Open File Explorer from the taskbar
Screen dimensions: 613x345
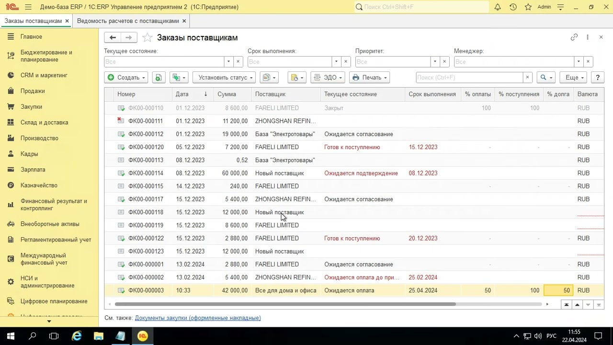tap(99, 336)
